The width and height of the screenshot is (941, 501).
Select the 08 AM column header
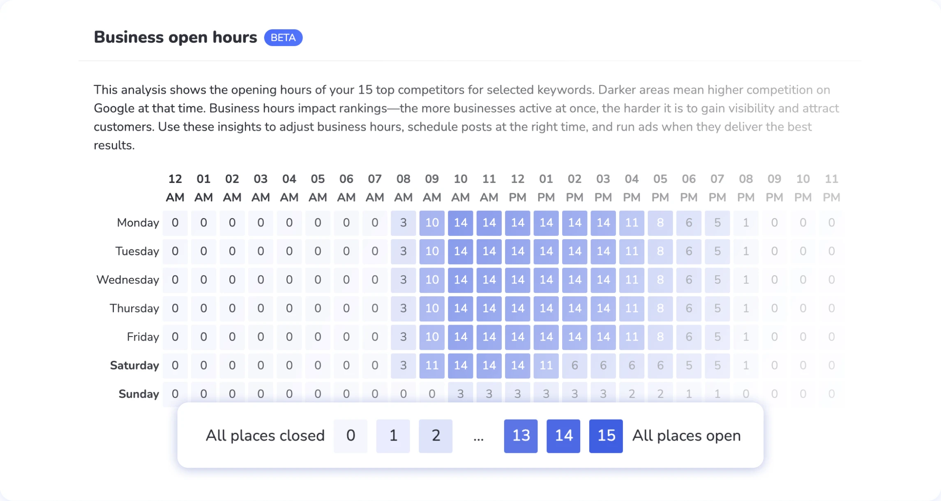[x=404, y=188]
